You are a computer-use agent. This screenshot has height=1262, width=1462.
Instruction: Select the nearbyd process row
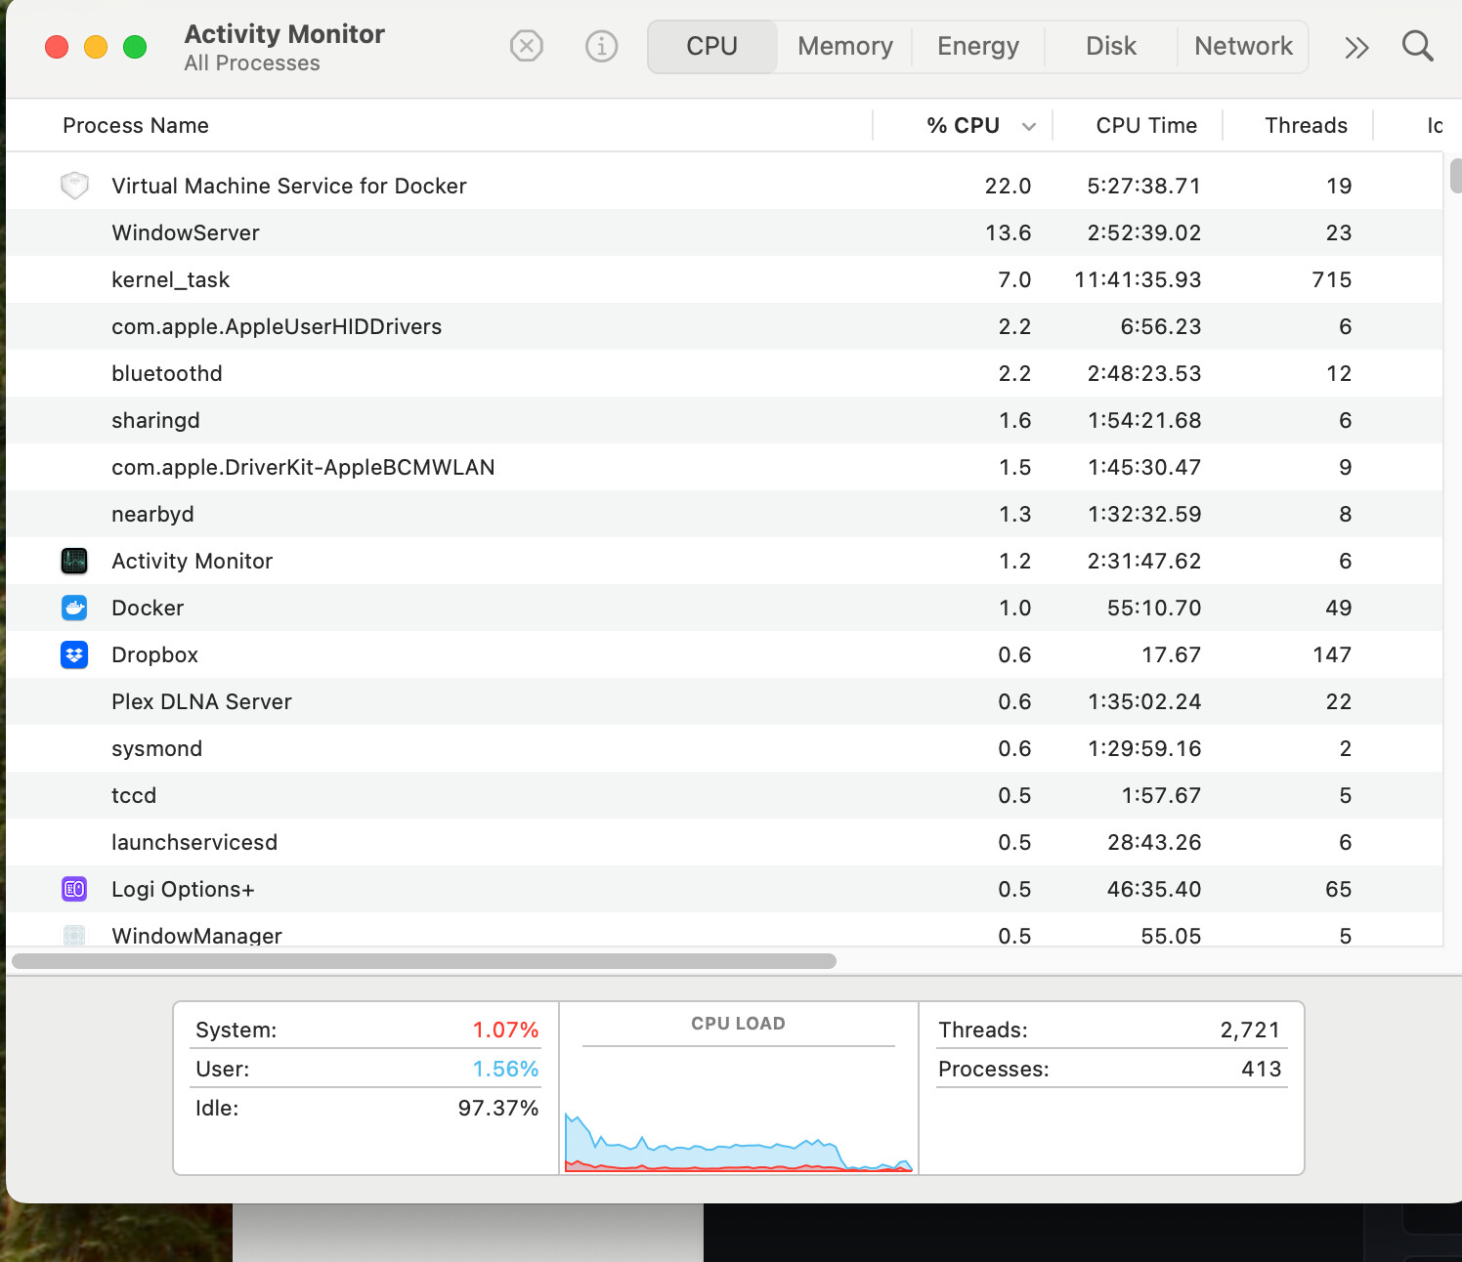click(724, 514)
